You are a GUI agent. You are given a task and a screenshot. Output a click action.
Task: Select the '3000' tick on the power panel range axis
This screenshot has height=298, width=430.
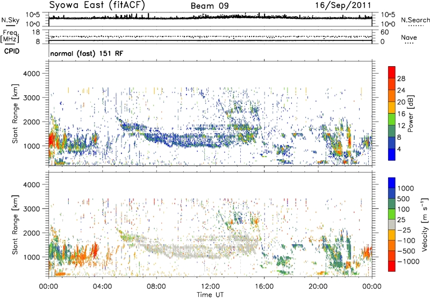coord(31,98)
